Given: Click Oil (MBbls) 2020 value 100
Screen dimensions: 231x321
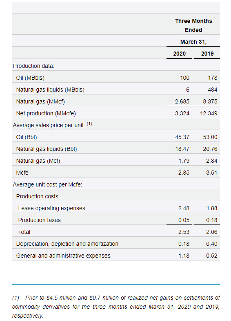Looking at the screenshot, I should point(184,78).
